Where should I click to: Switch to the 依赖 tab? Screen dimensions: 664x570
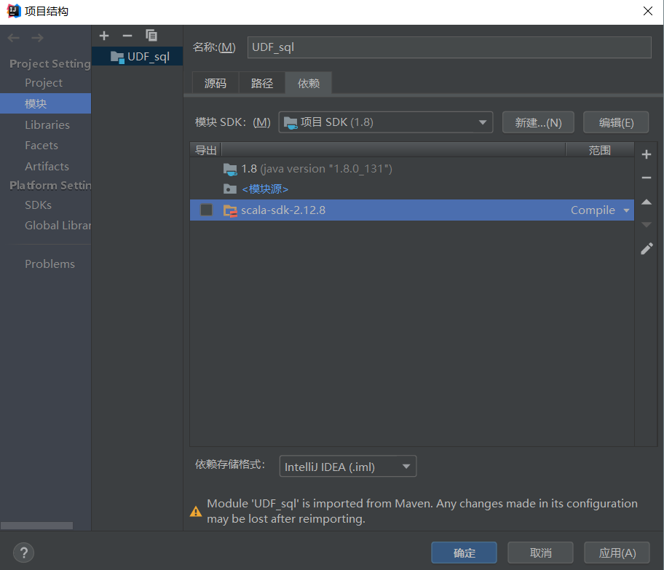tap(308, 83)
